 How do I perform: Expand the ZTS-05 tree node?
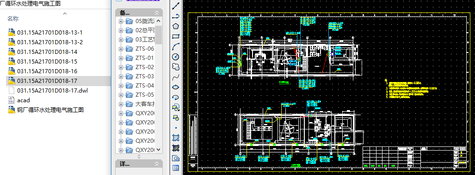point(121,95)
